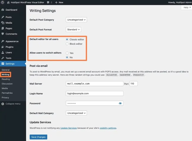Open Dashboard from the sidebar menu

pos(12,10)
